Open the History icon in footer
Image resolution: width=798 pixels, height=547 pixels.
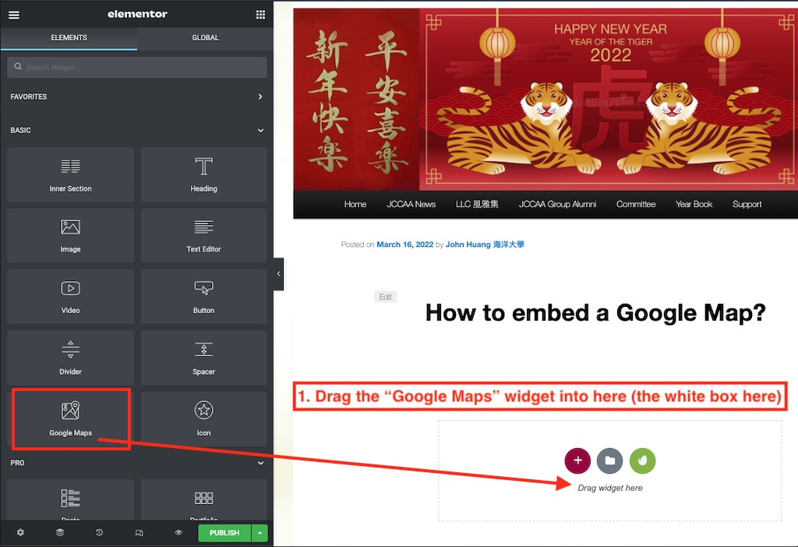point(99,532)
